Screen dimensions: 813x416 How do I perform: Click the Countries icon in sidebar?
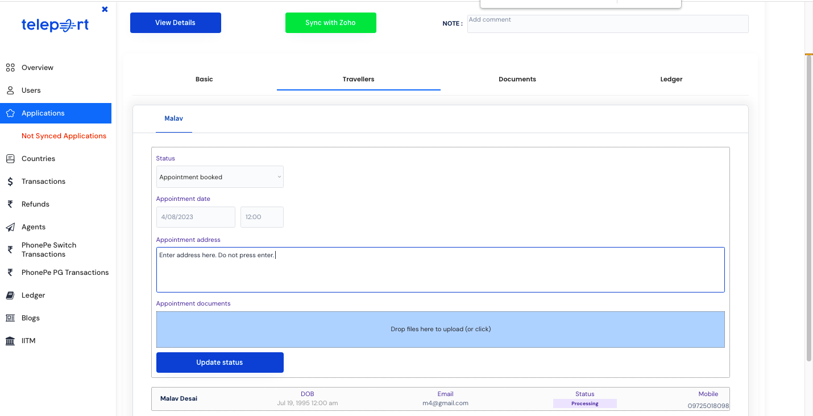coord(10,159)
